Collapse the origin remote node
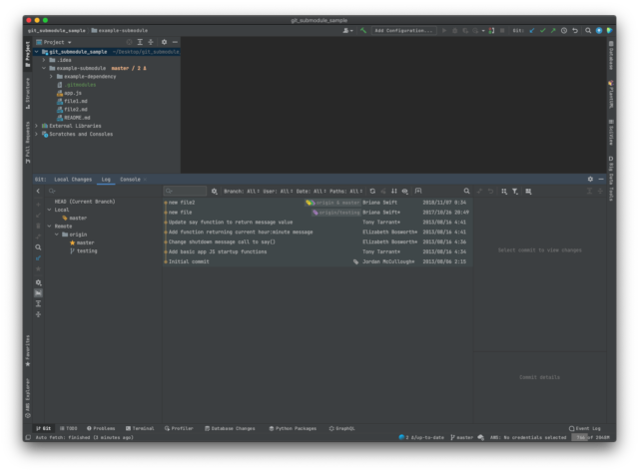The width and height of the screenshot is (639, 472). point(57,235)
